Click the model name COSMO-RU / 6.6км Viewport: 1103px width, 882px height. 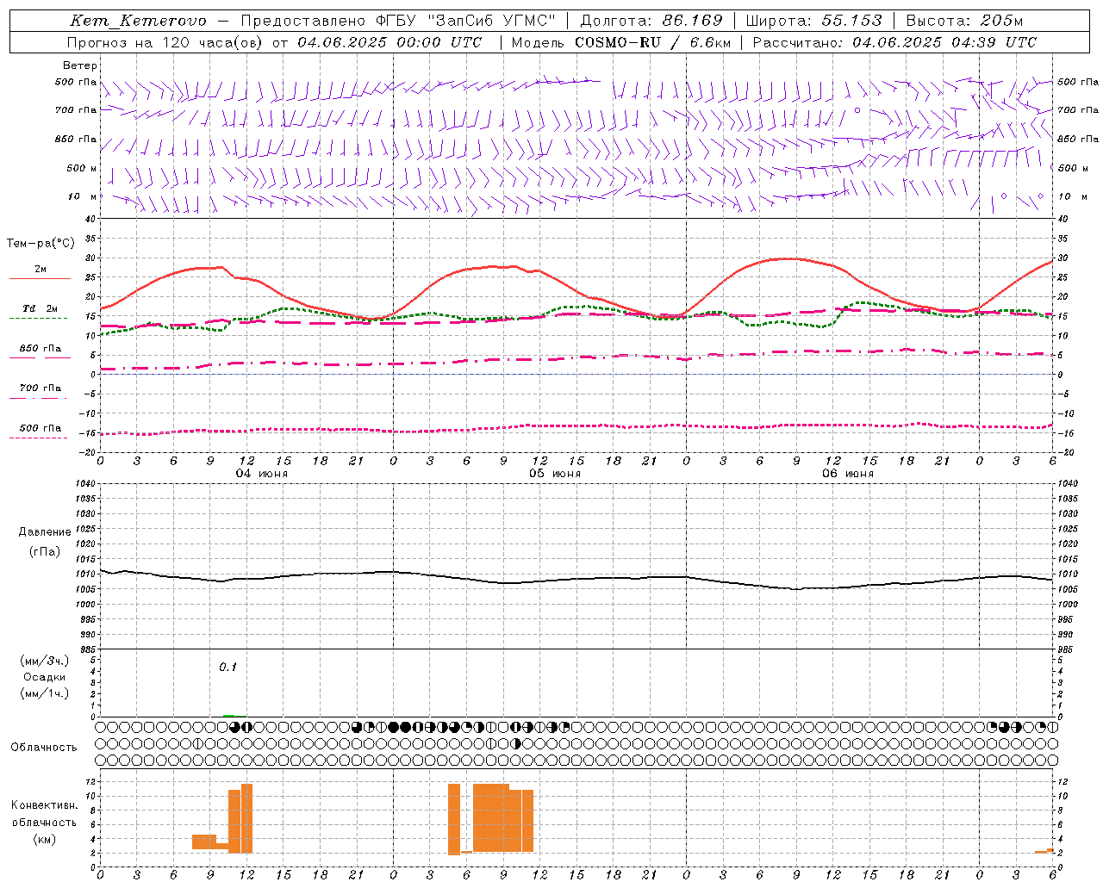653,42
